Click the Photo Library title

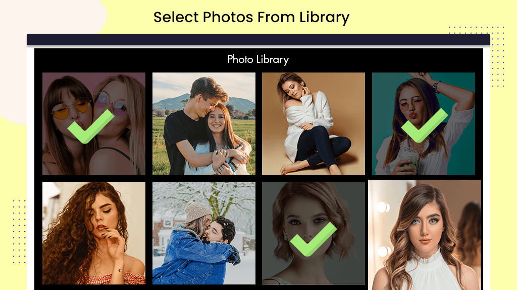click(258, 59)
